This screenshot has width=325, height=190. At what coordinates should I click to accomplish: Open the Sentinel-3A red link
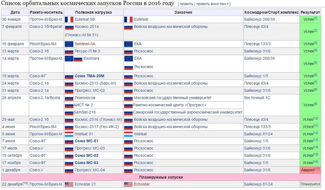click(85, 44)
